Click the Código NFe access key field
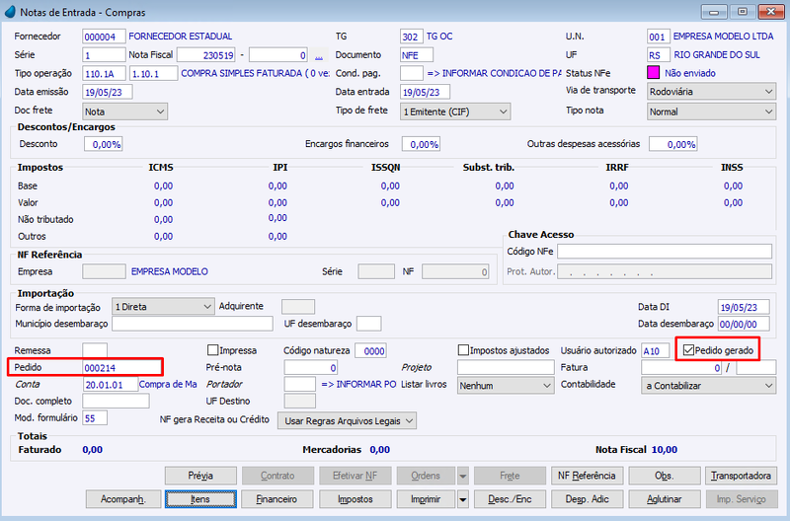This screenshot has width=790, height=521. coord(665,252)
